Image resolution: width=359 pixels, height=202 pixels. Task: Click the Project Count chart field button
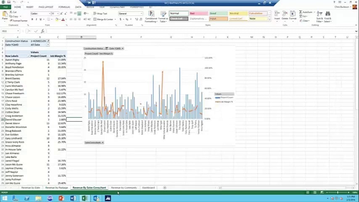[x=91, y=53]
